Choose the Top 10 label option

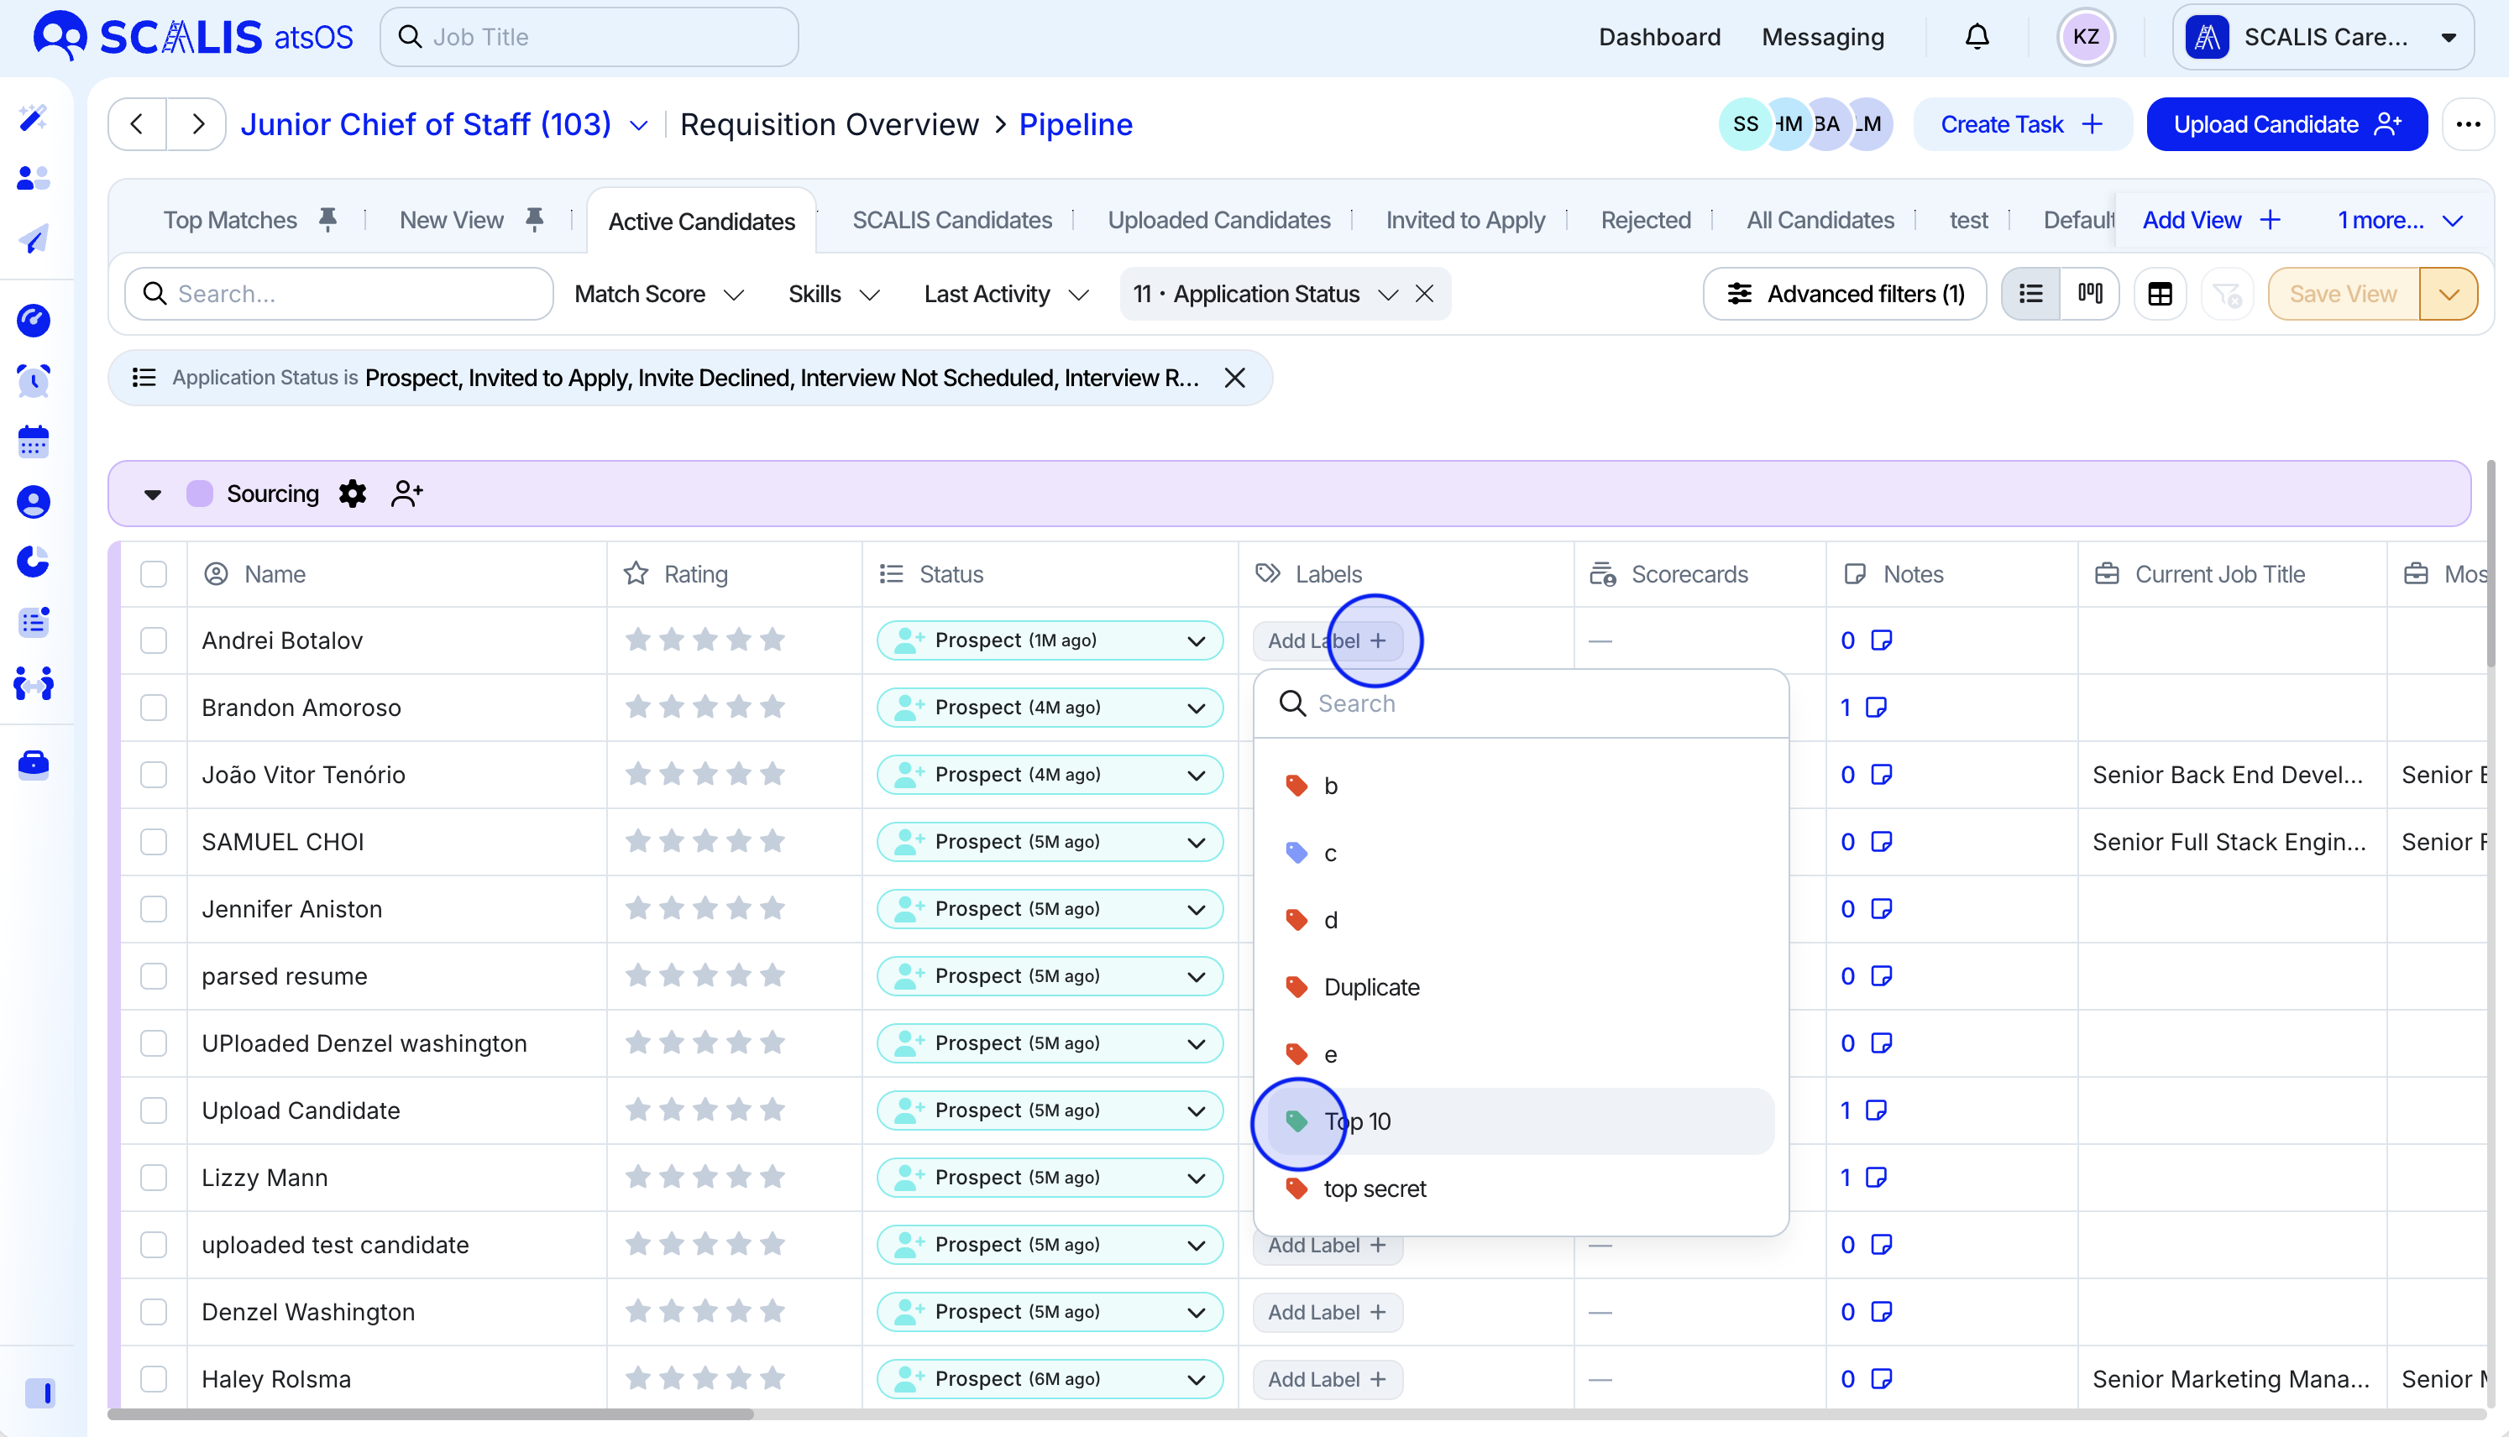pyautogui.click(x=1357, y=1121)
